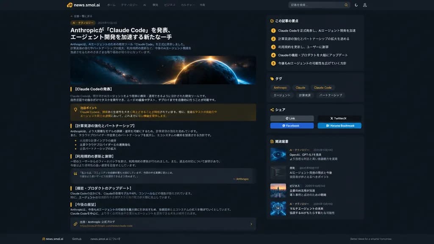Click the quotation mark icon in the quote box

click(75, 174)
